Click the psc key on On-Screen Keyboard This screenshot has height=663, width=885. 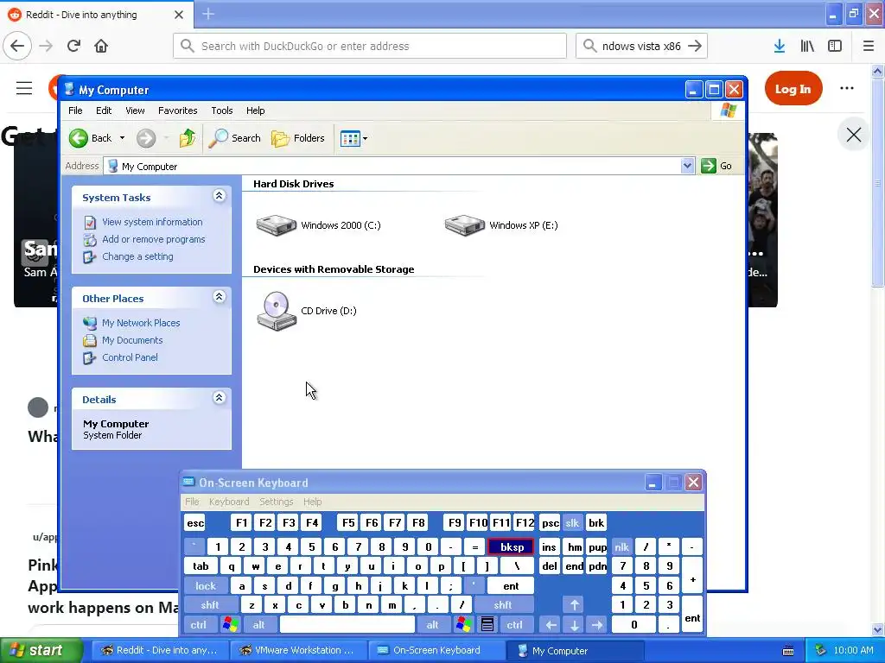[551, 523]
